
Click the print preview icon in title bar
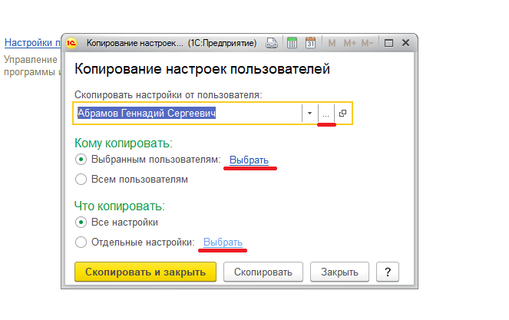272,43
